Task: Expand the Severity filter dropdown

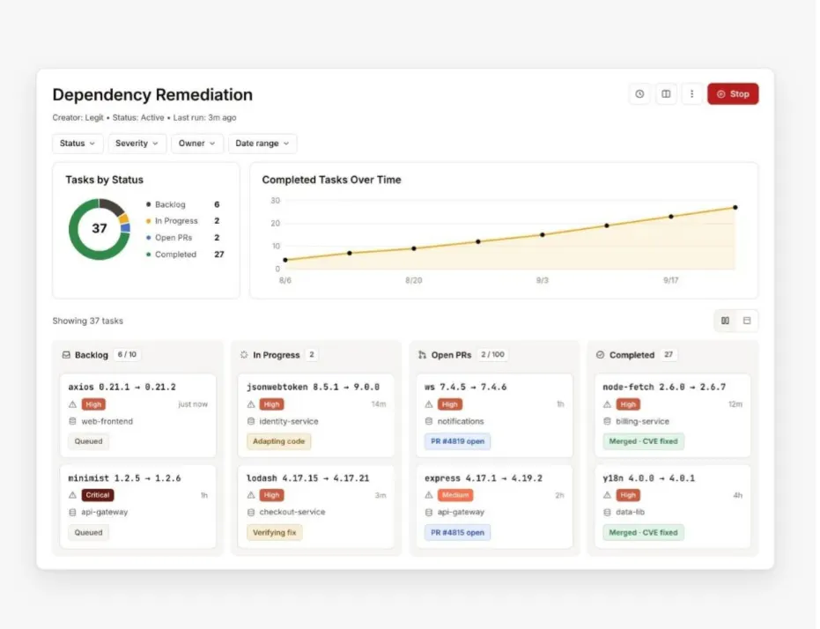Action: (x=137, y=144)
